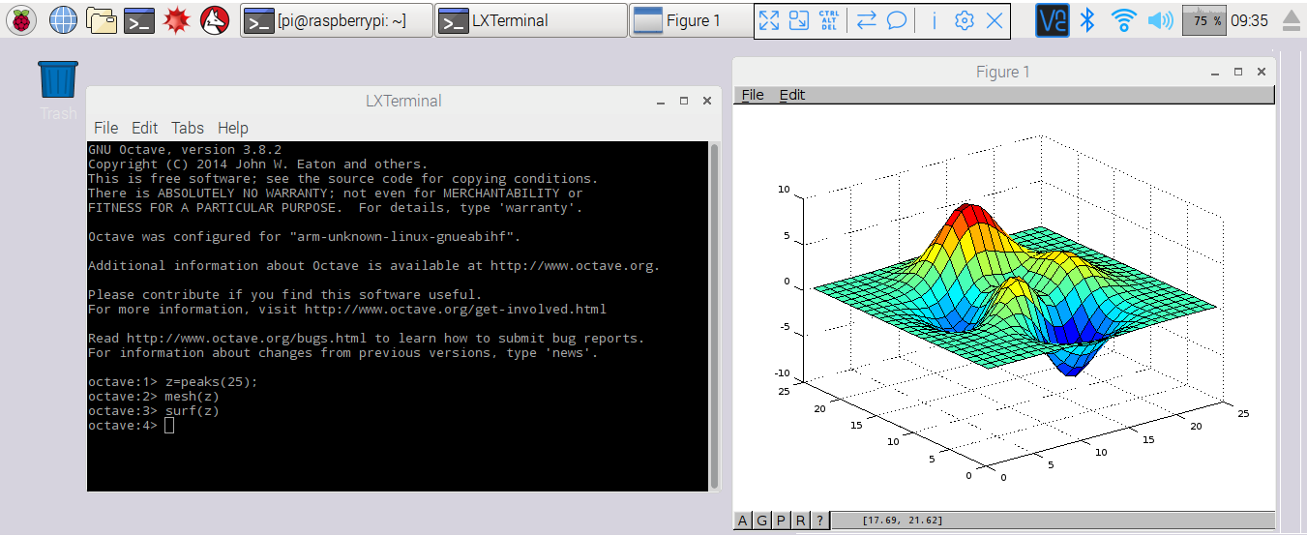The height and width of the screenshot is (536, 1307).
Task: Activate the Figure 1 taskbar entry
Action: coord(691,20)
